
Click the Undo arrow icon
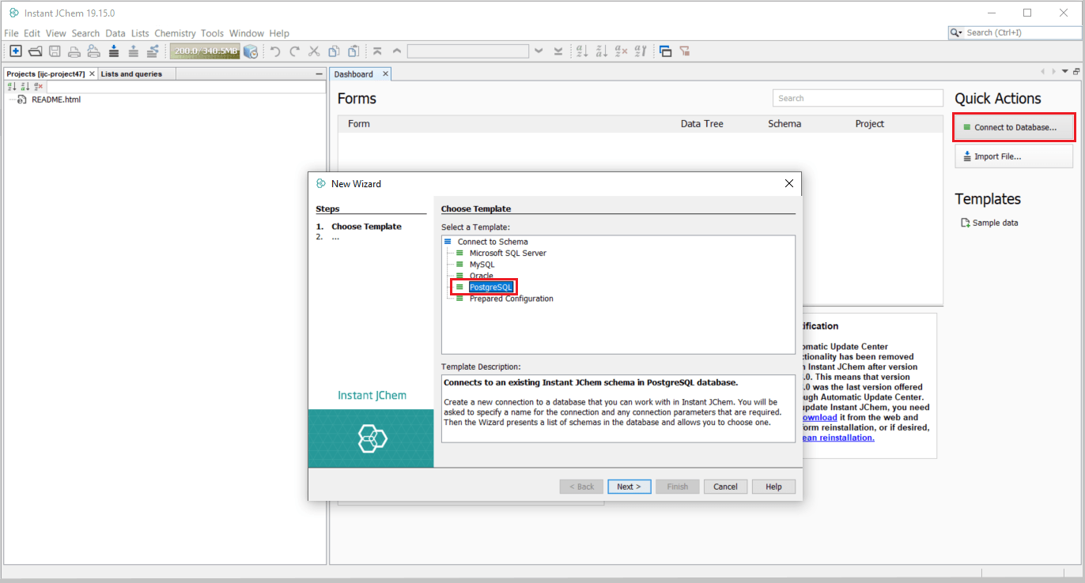(x=274, y=51)
